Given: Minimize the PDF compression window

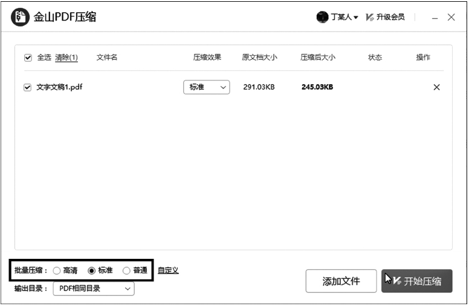Looking at the screenshot, I should pos(435,18).
